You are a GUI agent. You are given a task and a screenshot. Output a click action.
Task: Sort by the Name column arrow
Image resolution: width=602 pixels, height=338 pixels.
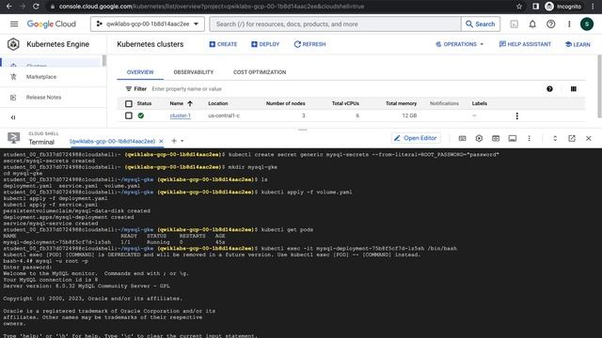tap(190, 103)
